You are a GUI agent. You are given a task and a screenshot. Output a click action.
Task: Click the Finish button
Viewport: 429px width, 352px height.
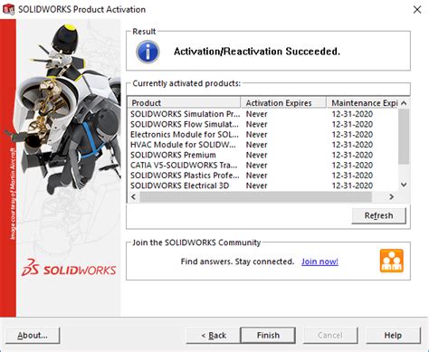(x=268, y=335)
